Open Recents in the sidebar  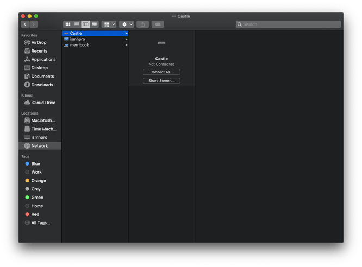(x=40, y=51)
